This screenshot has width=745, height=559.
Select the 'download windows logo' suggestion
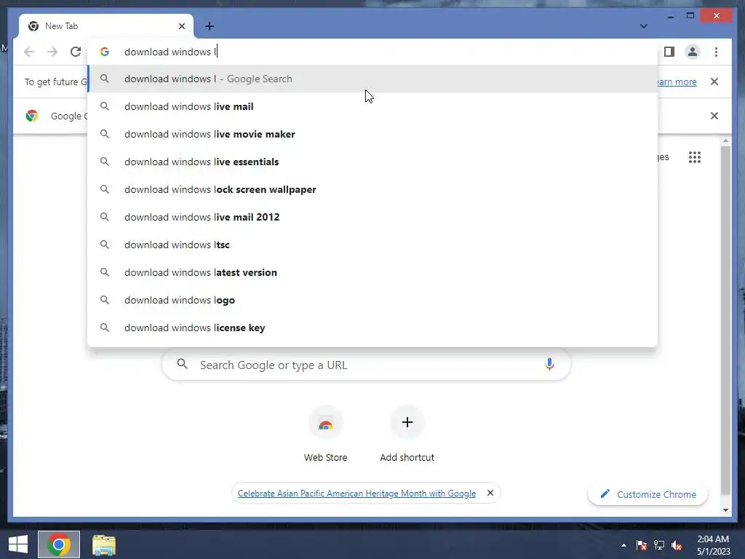click(373, 300)
